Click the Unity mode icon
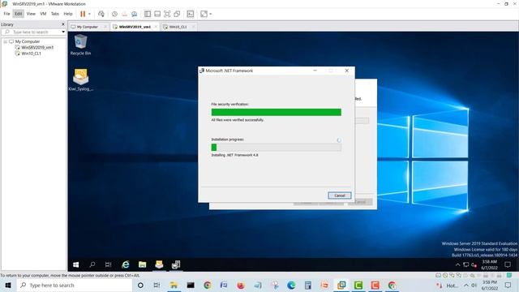The width and height of the screenshot is (519, 292). (177, 14)
